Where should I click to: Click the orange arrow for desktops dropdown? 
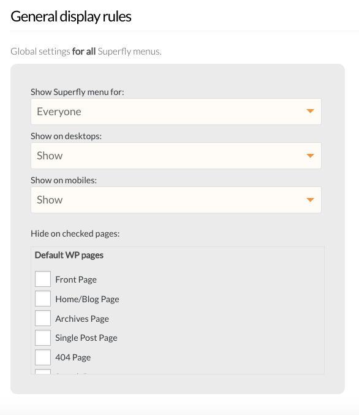pos(310,155)
